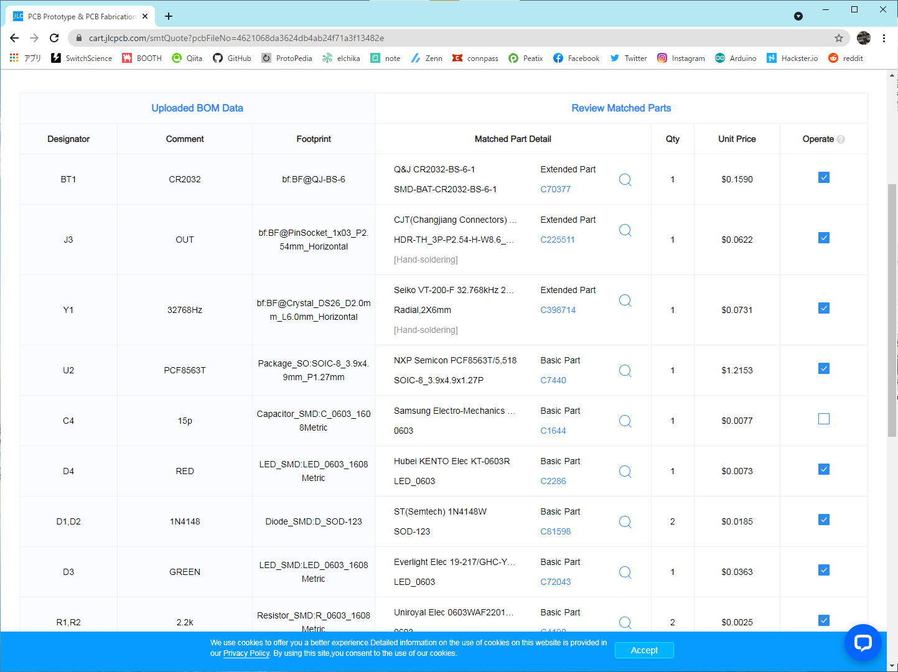Click the Review Matched Parts heading

coord(621,108)
